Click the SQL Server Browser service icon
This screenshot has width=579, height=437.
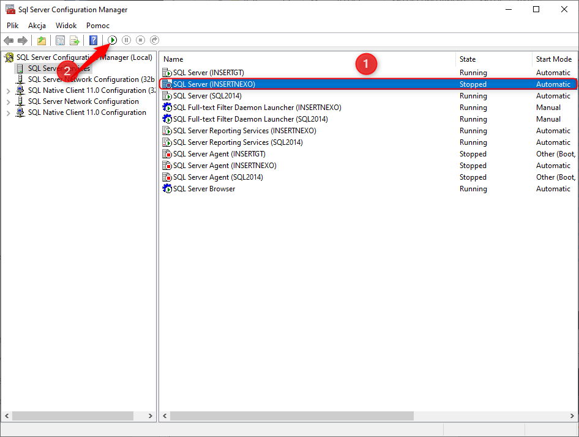[x=167, y=189]
